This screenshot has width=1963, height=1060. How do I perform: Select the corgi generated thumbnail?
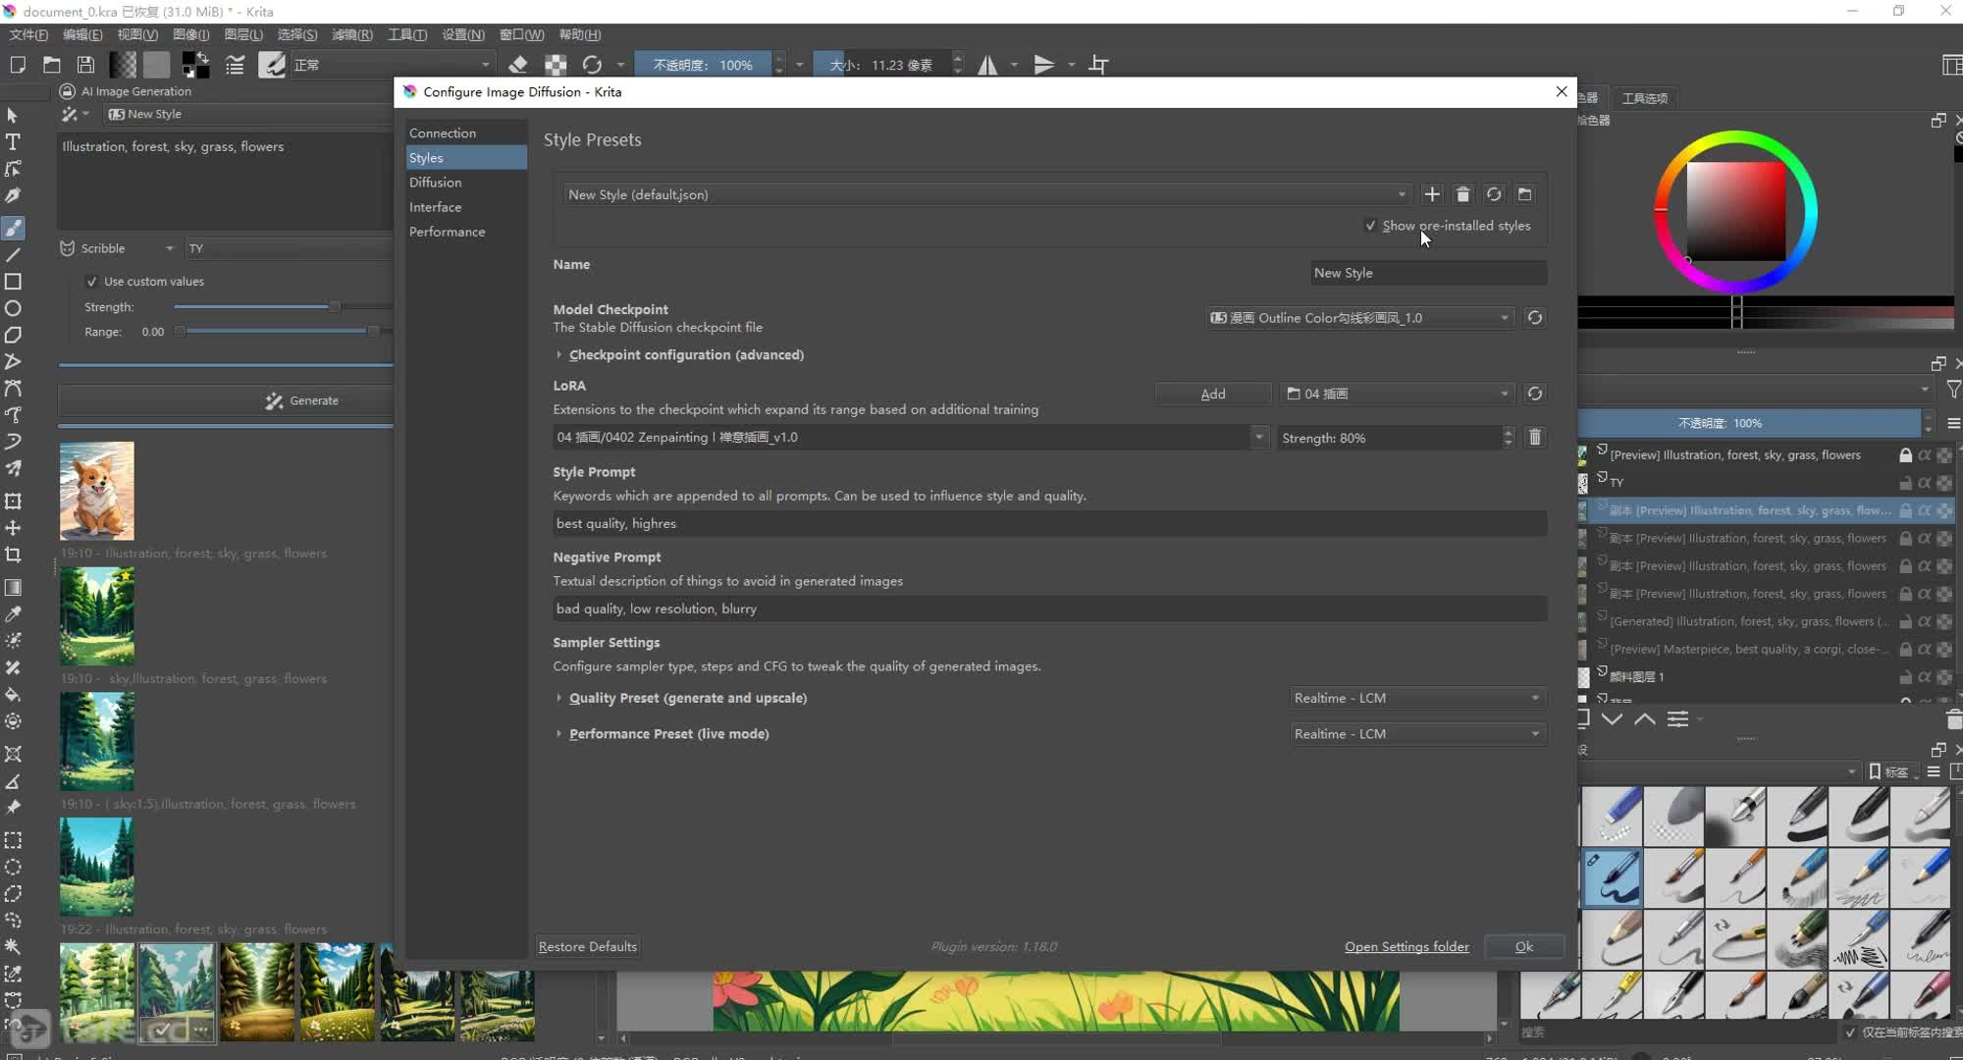[97, 491]
